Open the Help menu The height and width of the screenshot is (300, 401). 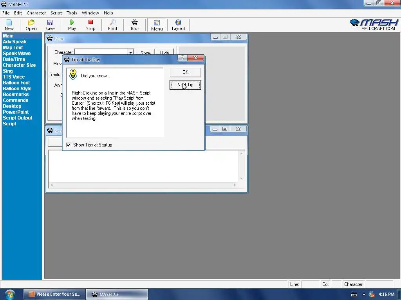(x=108, y=13)
